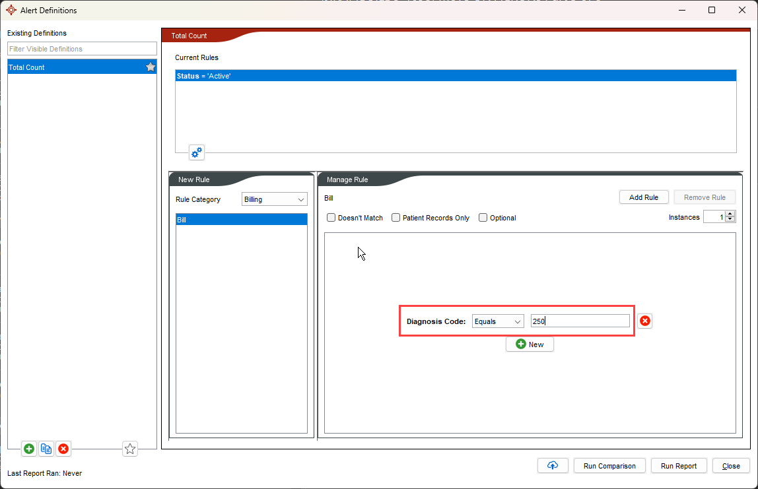Viewport: 758px width, 489px height.
Task: Click Run Report
Action: coord(679,466)
